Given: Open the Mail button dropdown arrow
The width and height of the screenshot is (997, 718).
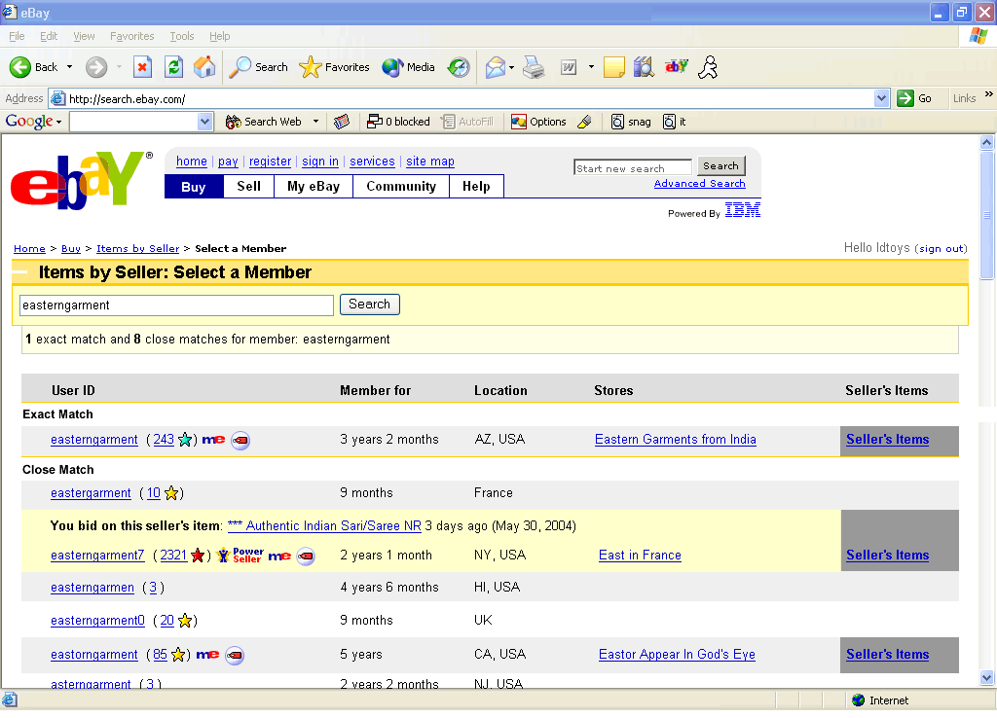Looking at the screenshot, I should click(x=511, y=67).
